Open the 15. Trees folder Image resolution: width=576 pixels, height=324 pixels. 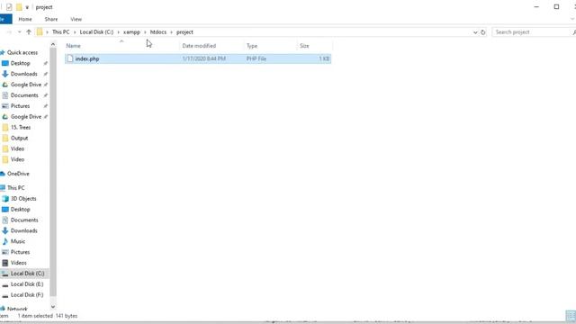pyautogui.click(x=21, y=128)
